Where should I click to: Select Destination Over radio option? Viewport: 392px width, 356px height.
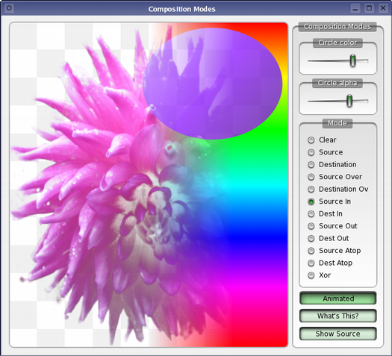point(337,189)
